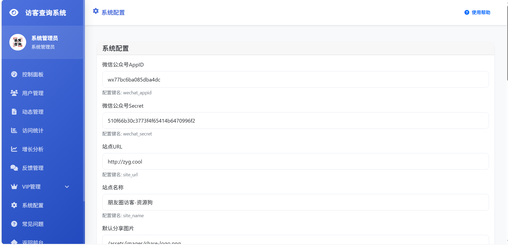Open the 使用帮助 help link

[x=477, y=13]
